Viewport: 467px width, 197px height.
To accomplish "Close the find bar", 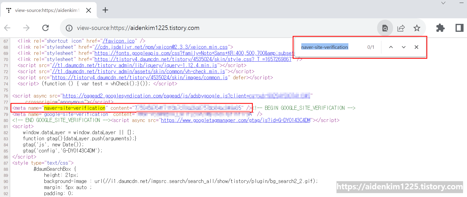I will (416, 47).
